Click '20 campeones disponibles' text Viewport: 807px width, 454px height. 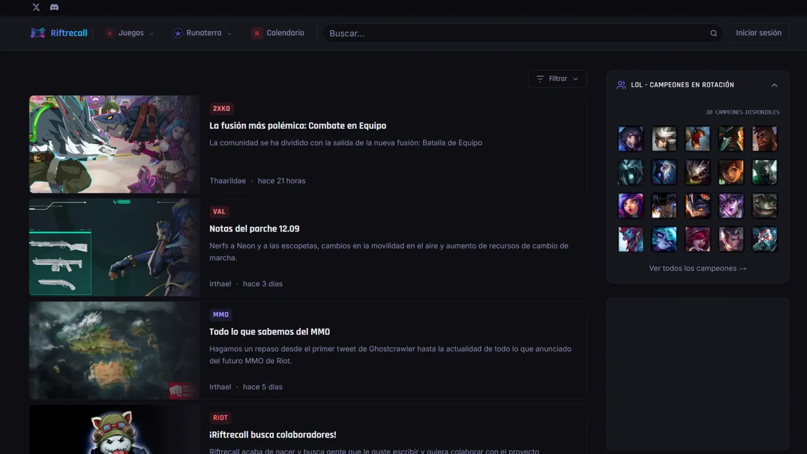click(x=742, y=112)
